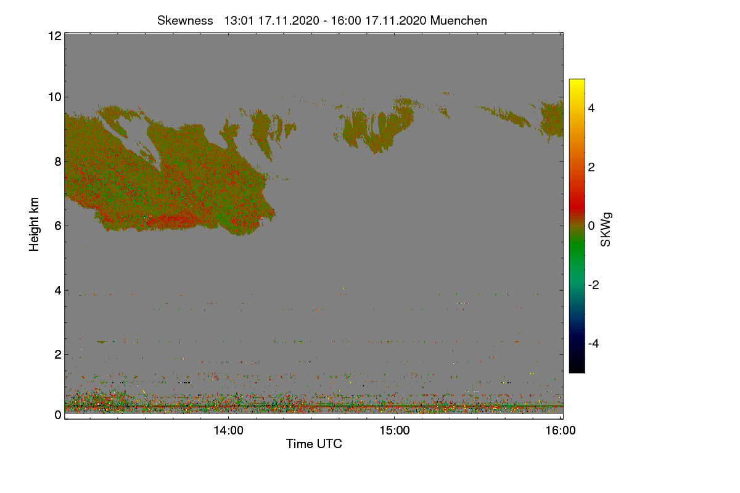
Task: Click the 8 height axis label
Action: pyautogui.click(x=58, y=161)
